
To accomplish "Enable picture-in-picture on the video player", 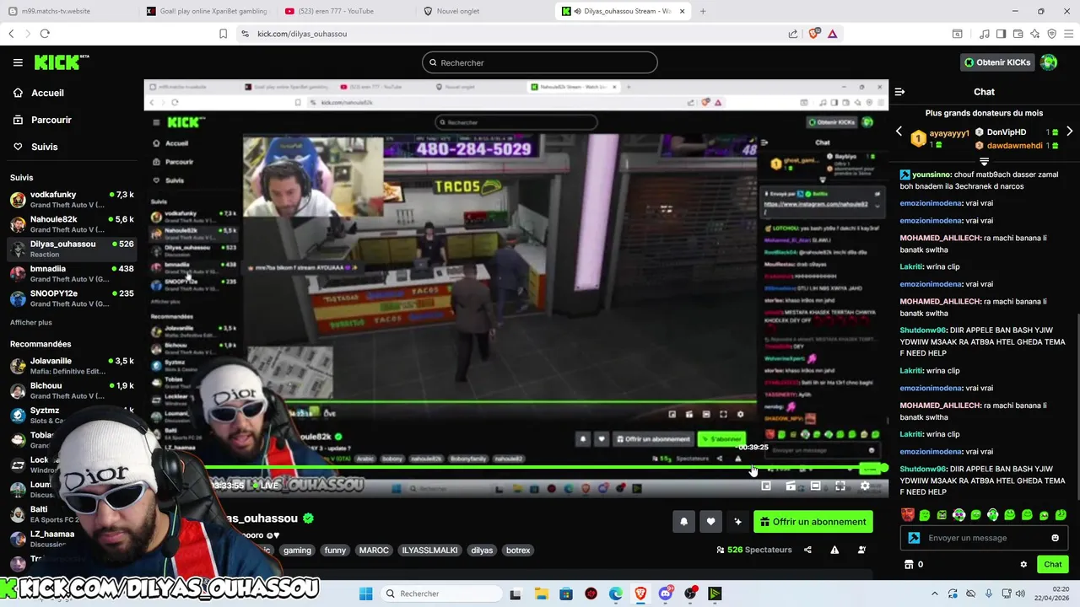I will (766, 486).
